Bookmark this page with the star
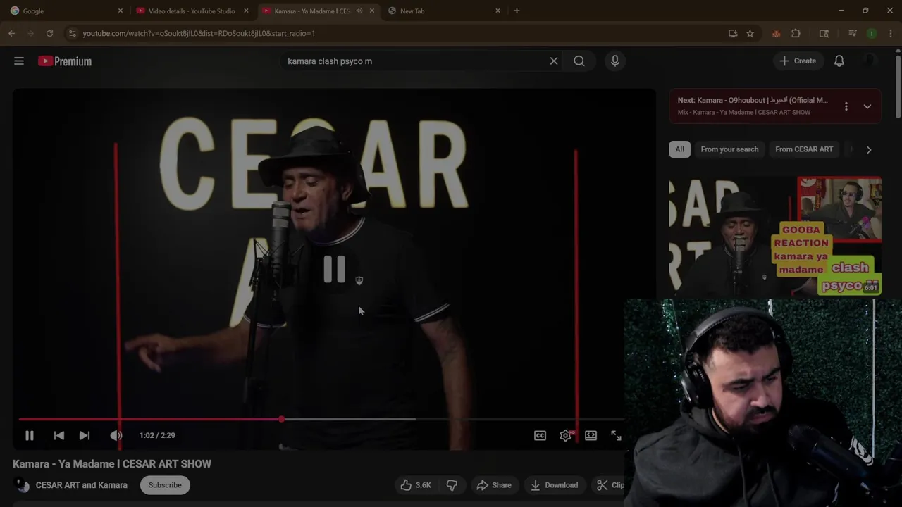 [x=750, y=33]
